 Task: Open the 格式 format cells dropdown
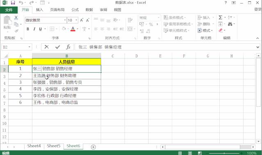coord(205,31)
